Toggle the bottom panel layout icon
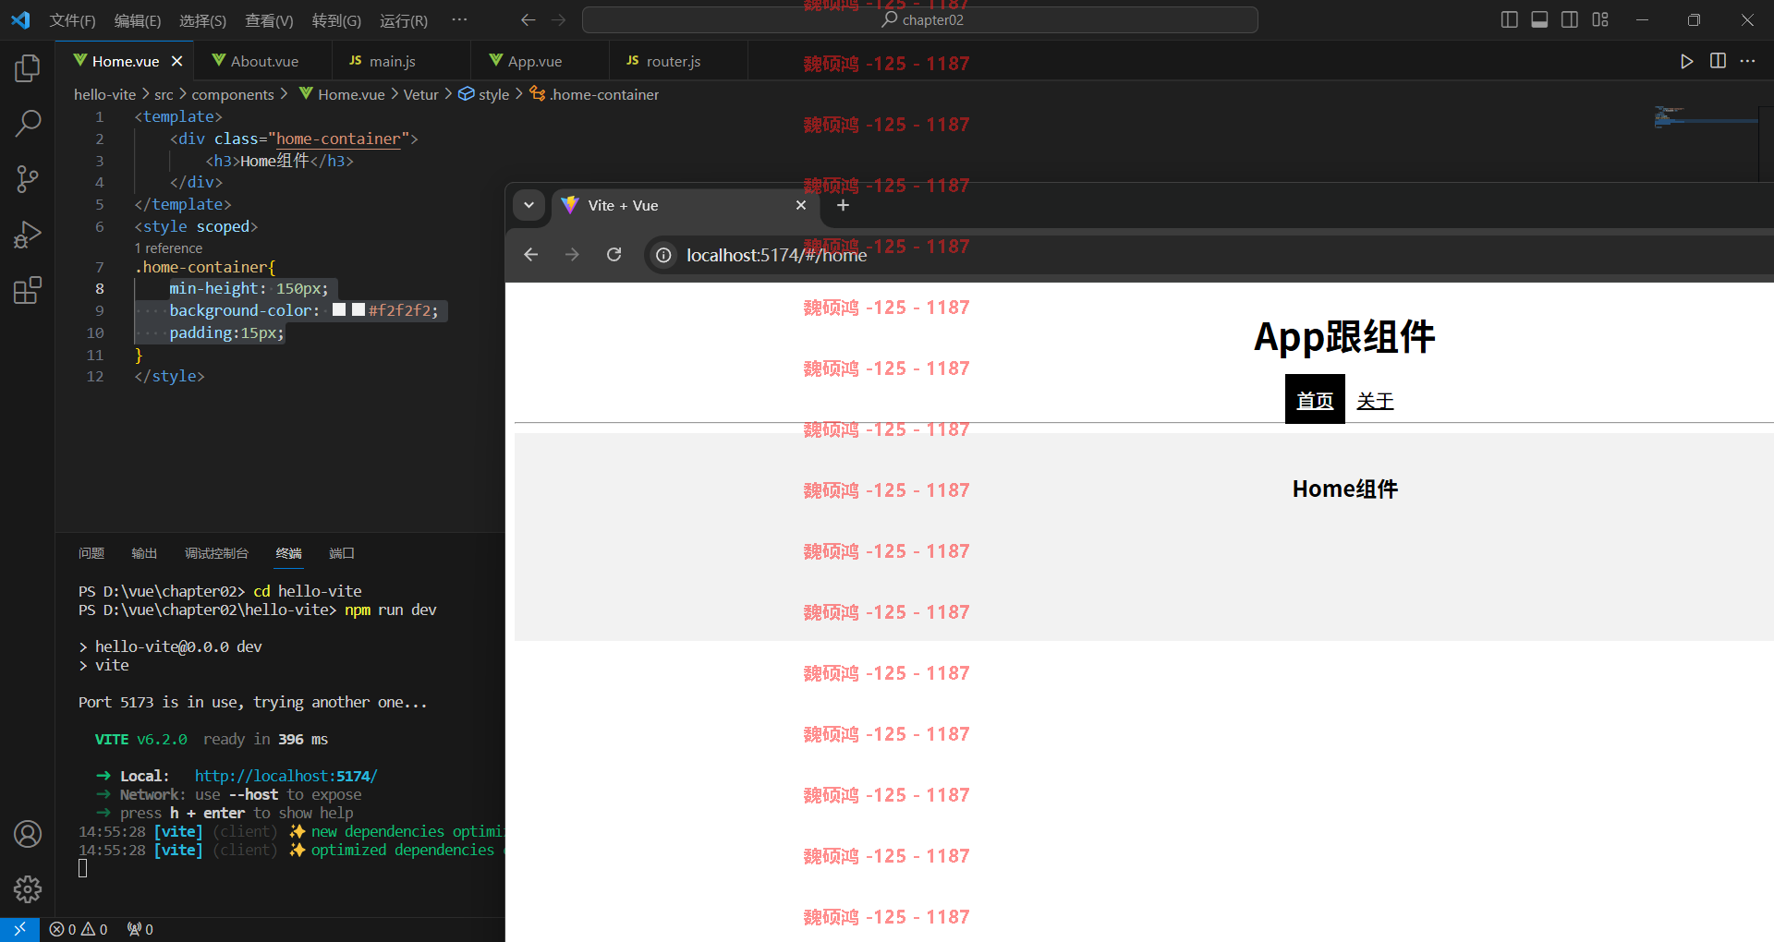 tap(1539, 19)
